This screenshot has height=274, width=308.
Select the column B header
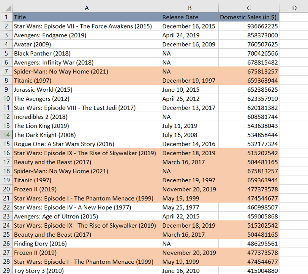coord(190,8)
